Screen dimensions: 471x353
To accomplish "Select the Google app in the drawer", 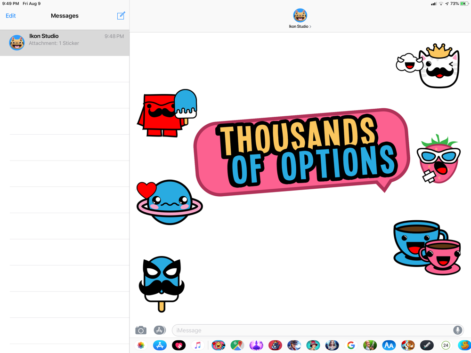I will click(351, 345).
